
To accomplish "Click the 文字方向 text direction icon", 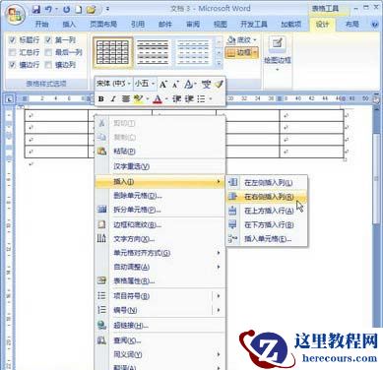I will 101,238.
